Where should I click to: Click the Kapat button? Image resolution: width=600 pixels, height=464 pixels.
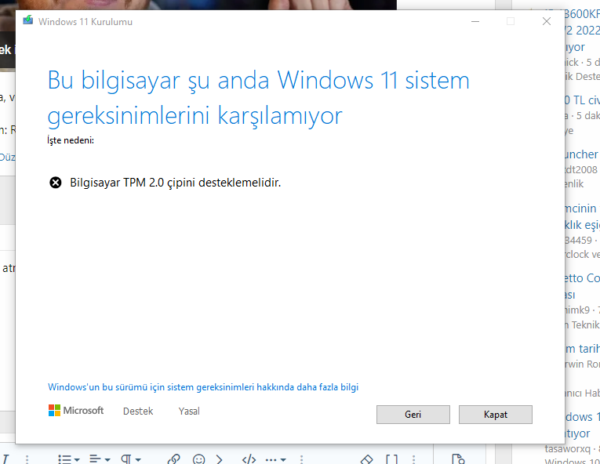point(496,415)
